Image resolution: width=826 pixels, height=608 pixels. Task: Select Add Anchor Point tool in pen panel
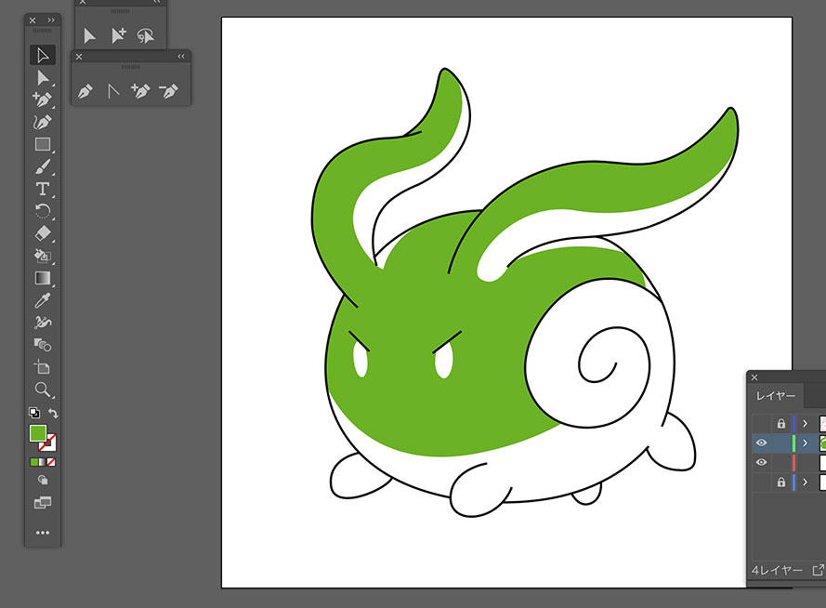(x=140, y=91)
